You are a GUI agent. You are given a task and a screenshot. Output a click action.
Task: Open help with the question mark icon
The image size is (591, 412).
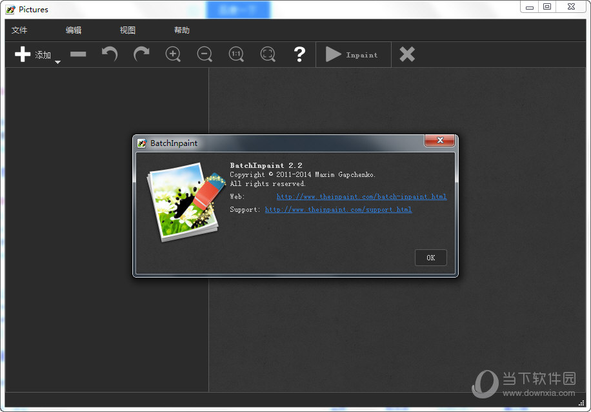[299, 54]
